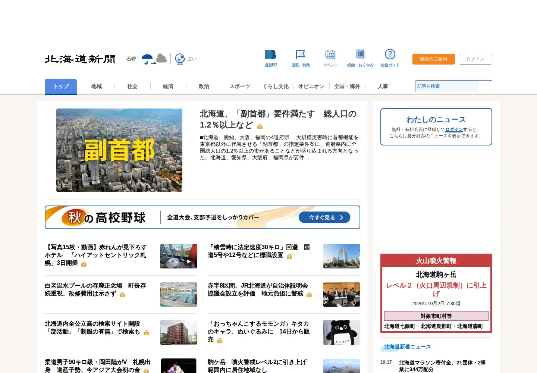Open the 社会 menu
Screen dimensions: 537x373
[x=132, y=87]
